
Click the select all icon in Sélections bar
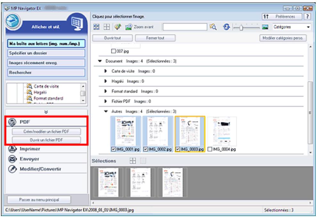(x=133, y=161)
